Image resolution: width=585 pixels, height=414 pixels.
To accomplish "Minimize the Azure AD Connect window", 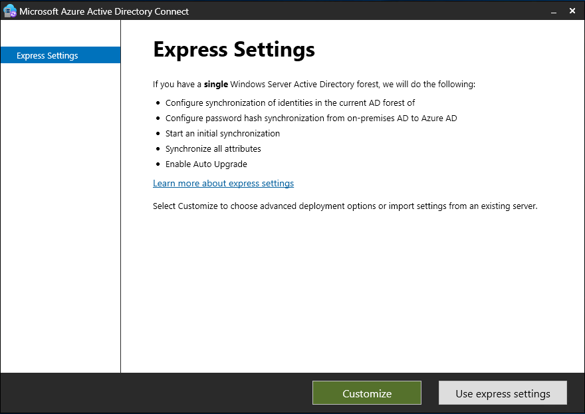I will (x=554, y=11).
